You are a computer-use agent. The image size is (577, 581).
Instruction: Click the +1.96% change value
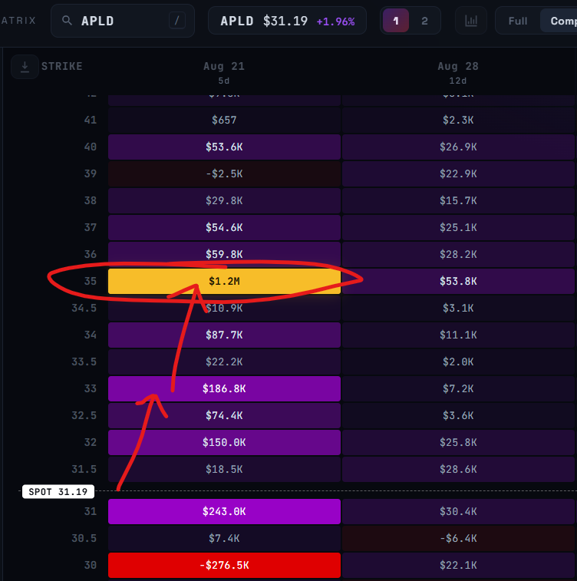[x=335, y=21]
